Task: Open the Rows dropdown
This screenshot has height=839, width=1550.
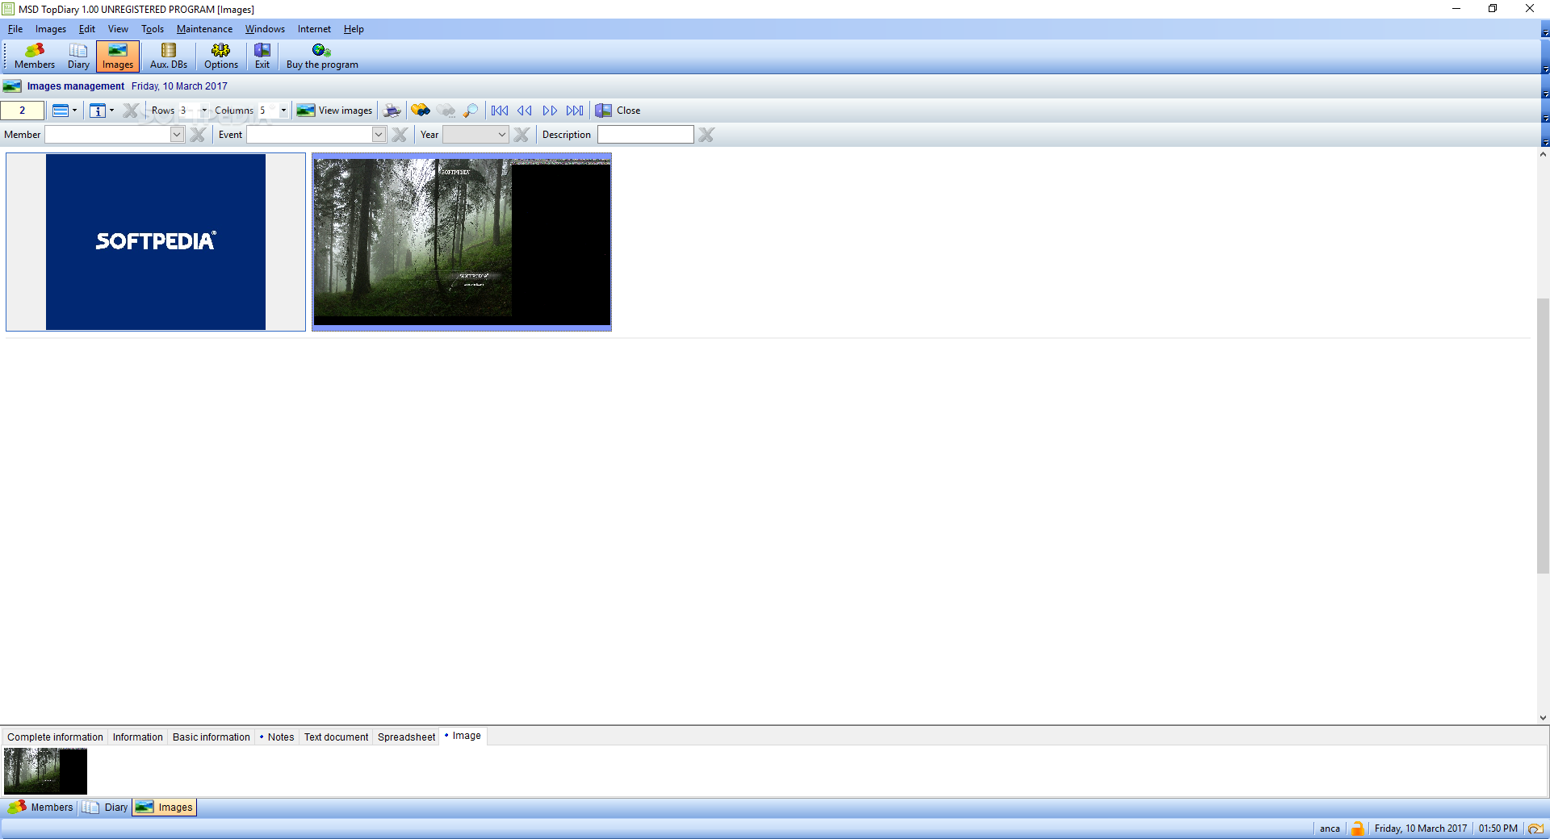Action: tap(204, 111)
